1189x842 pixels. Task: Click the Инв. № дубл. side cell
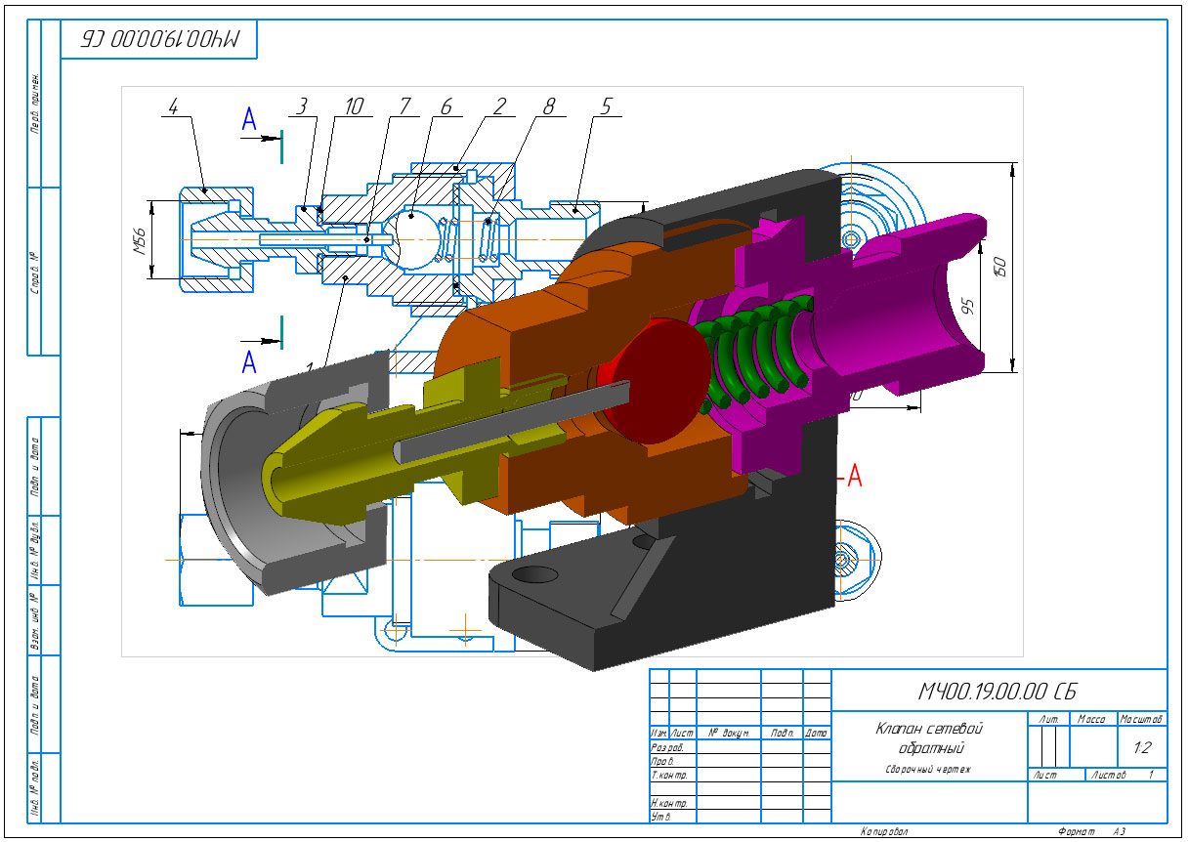coord(35,550)
